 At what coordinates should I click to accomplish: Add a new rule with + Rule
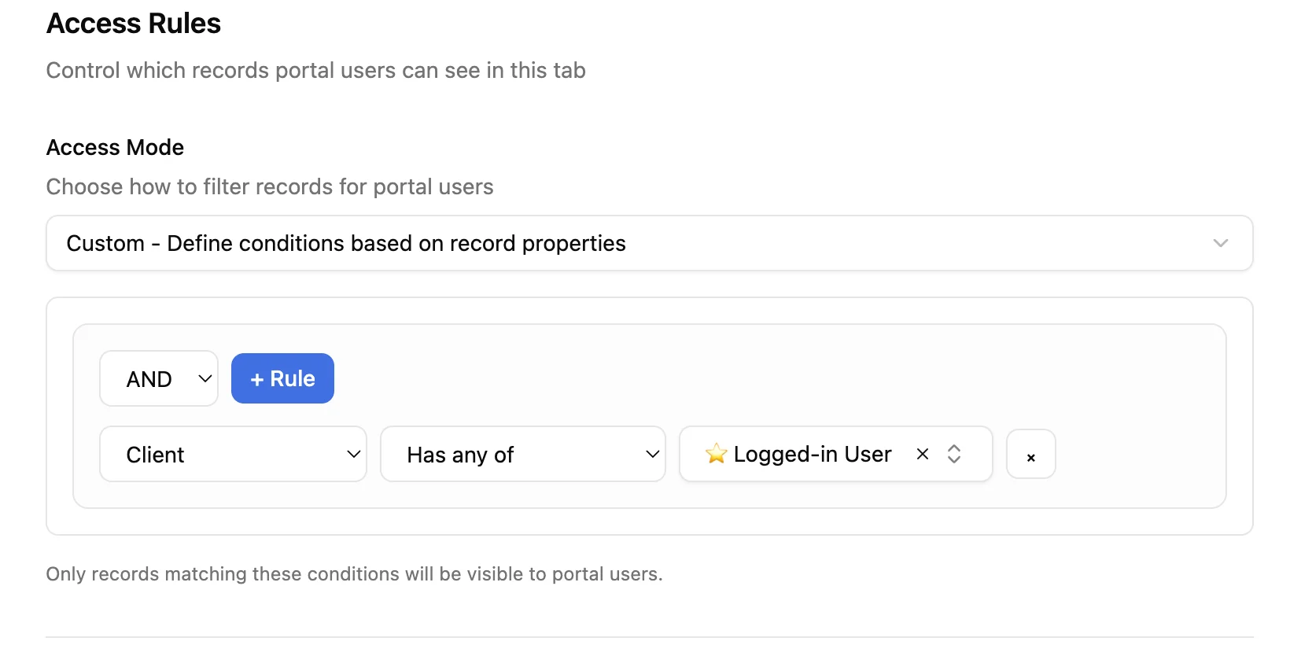[282, 378]
